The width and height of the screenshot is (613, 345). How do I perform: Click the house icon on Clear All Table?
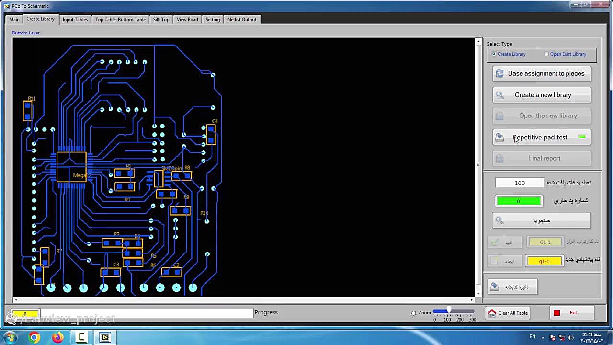tap(492, 313)
